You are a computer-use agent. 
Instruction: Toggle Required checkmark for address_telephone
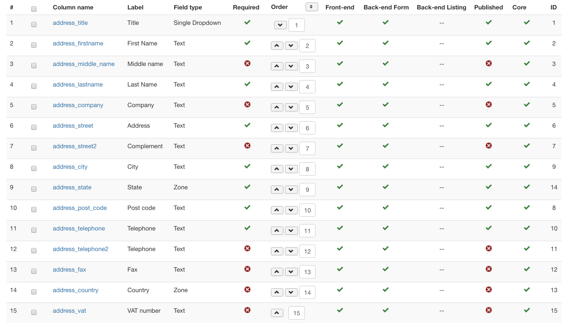tap(247, 228)
